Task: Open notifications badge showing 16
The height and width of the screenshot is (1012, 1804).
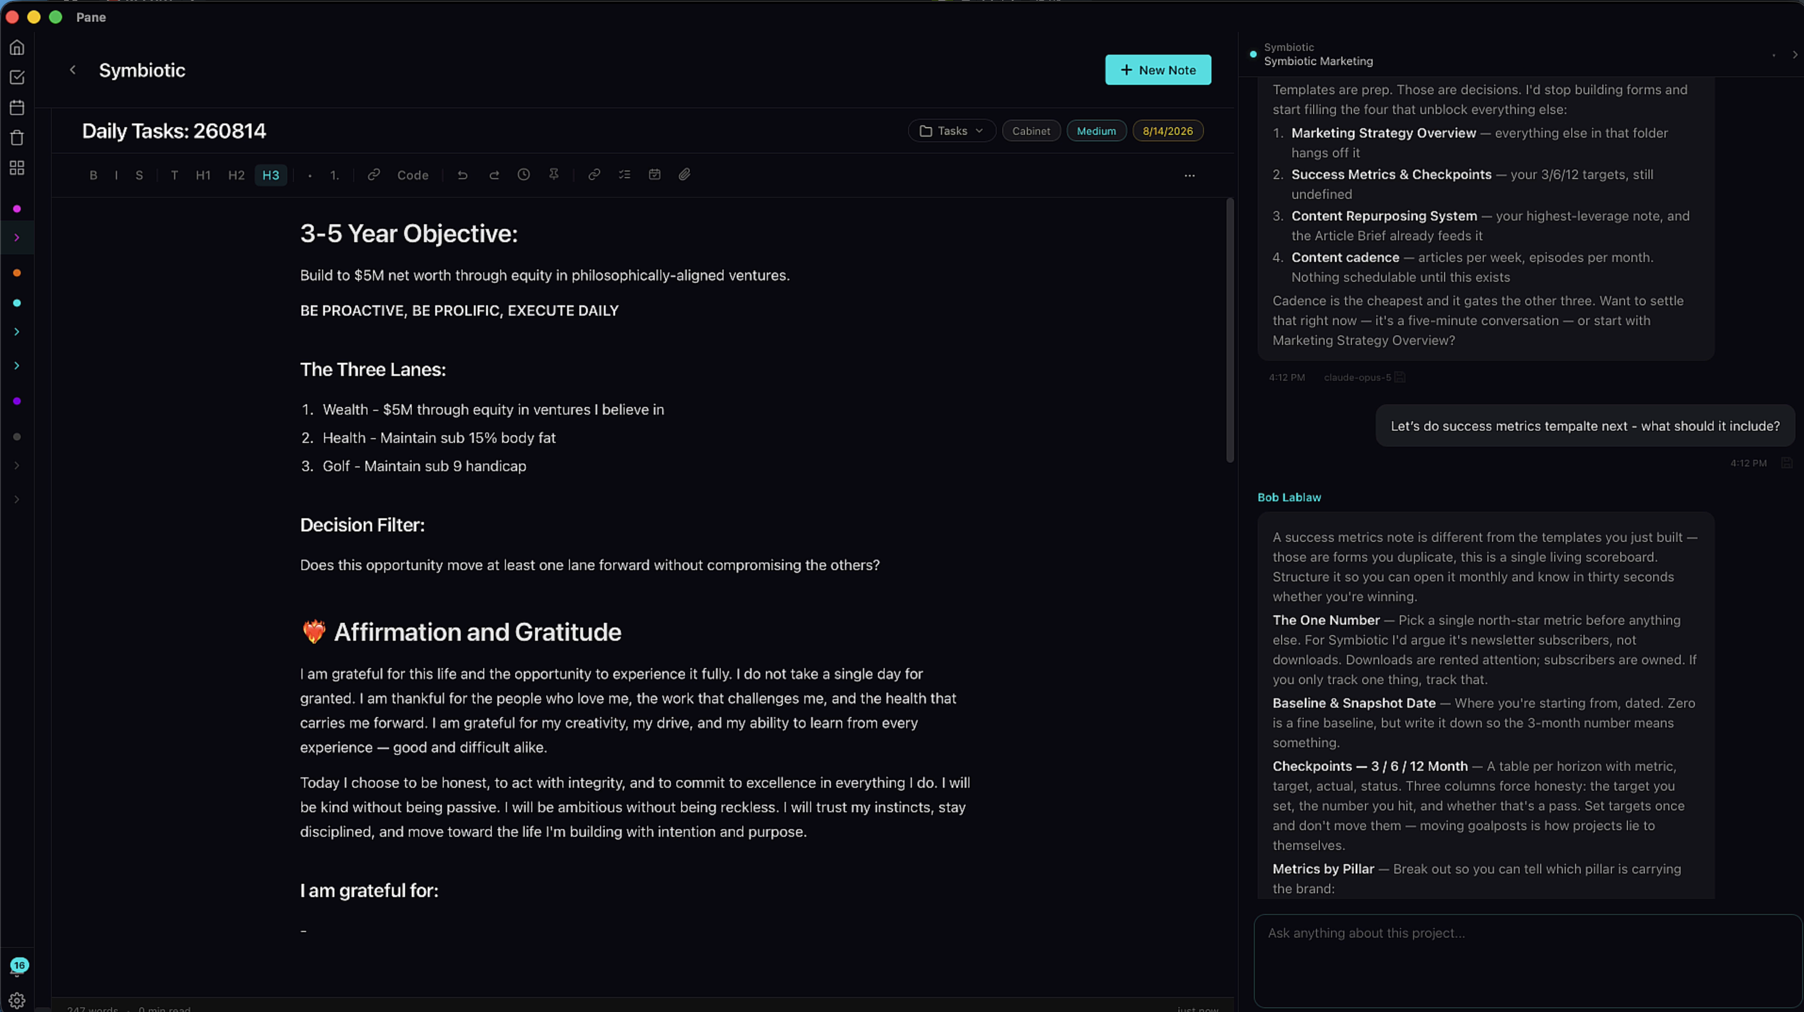Action: click(18, 966)
